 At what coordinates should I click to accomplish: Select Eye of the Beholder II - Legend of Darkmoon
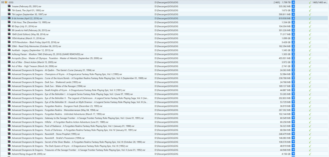click(80, 98)
